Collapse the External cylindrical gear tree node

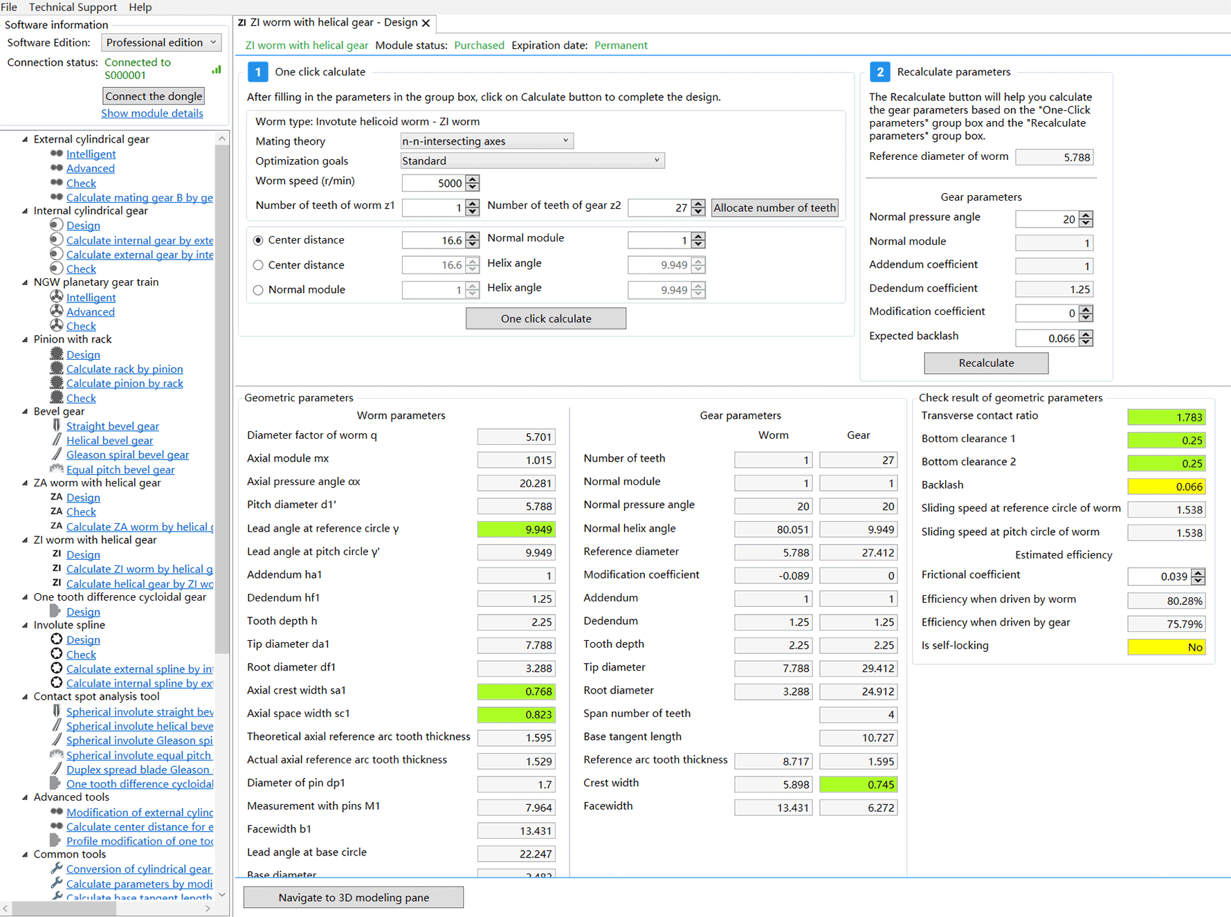pos(26,139)
